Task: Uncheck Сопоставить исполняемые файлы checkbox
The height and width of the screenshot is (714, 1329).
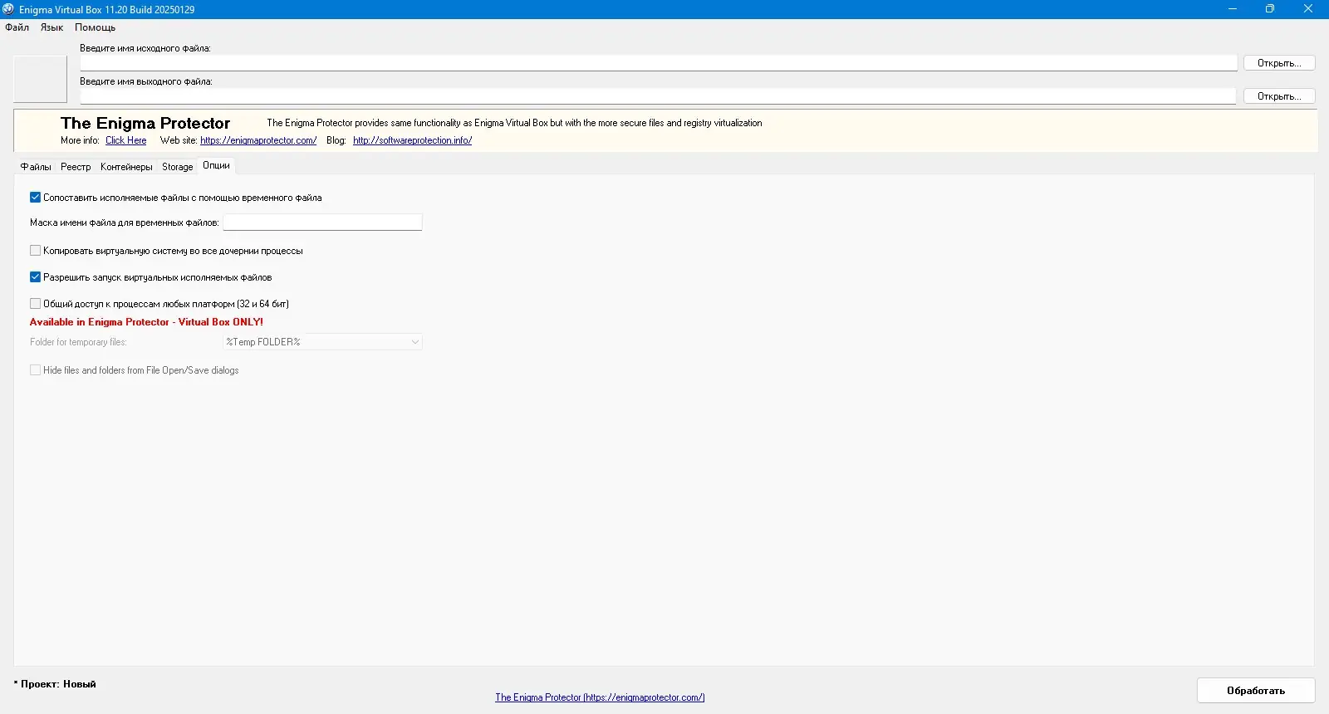Action: (x=35, y=198)
